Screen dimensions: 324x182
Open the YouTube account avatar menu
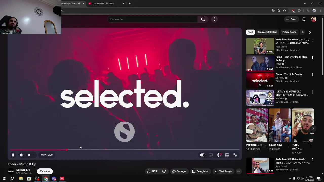[314, 19]
